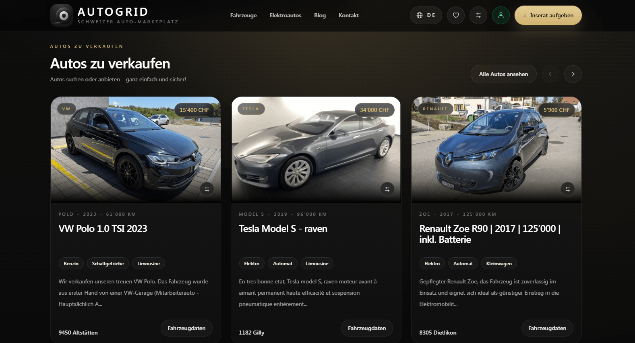Add the Tesla Model S to compare
635x343 pixels.
click(x=387, y=189)
